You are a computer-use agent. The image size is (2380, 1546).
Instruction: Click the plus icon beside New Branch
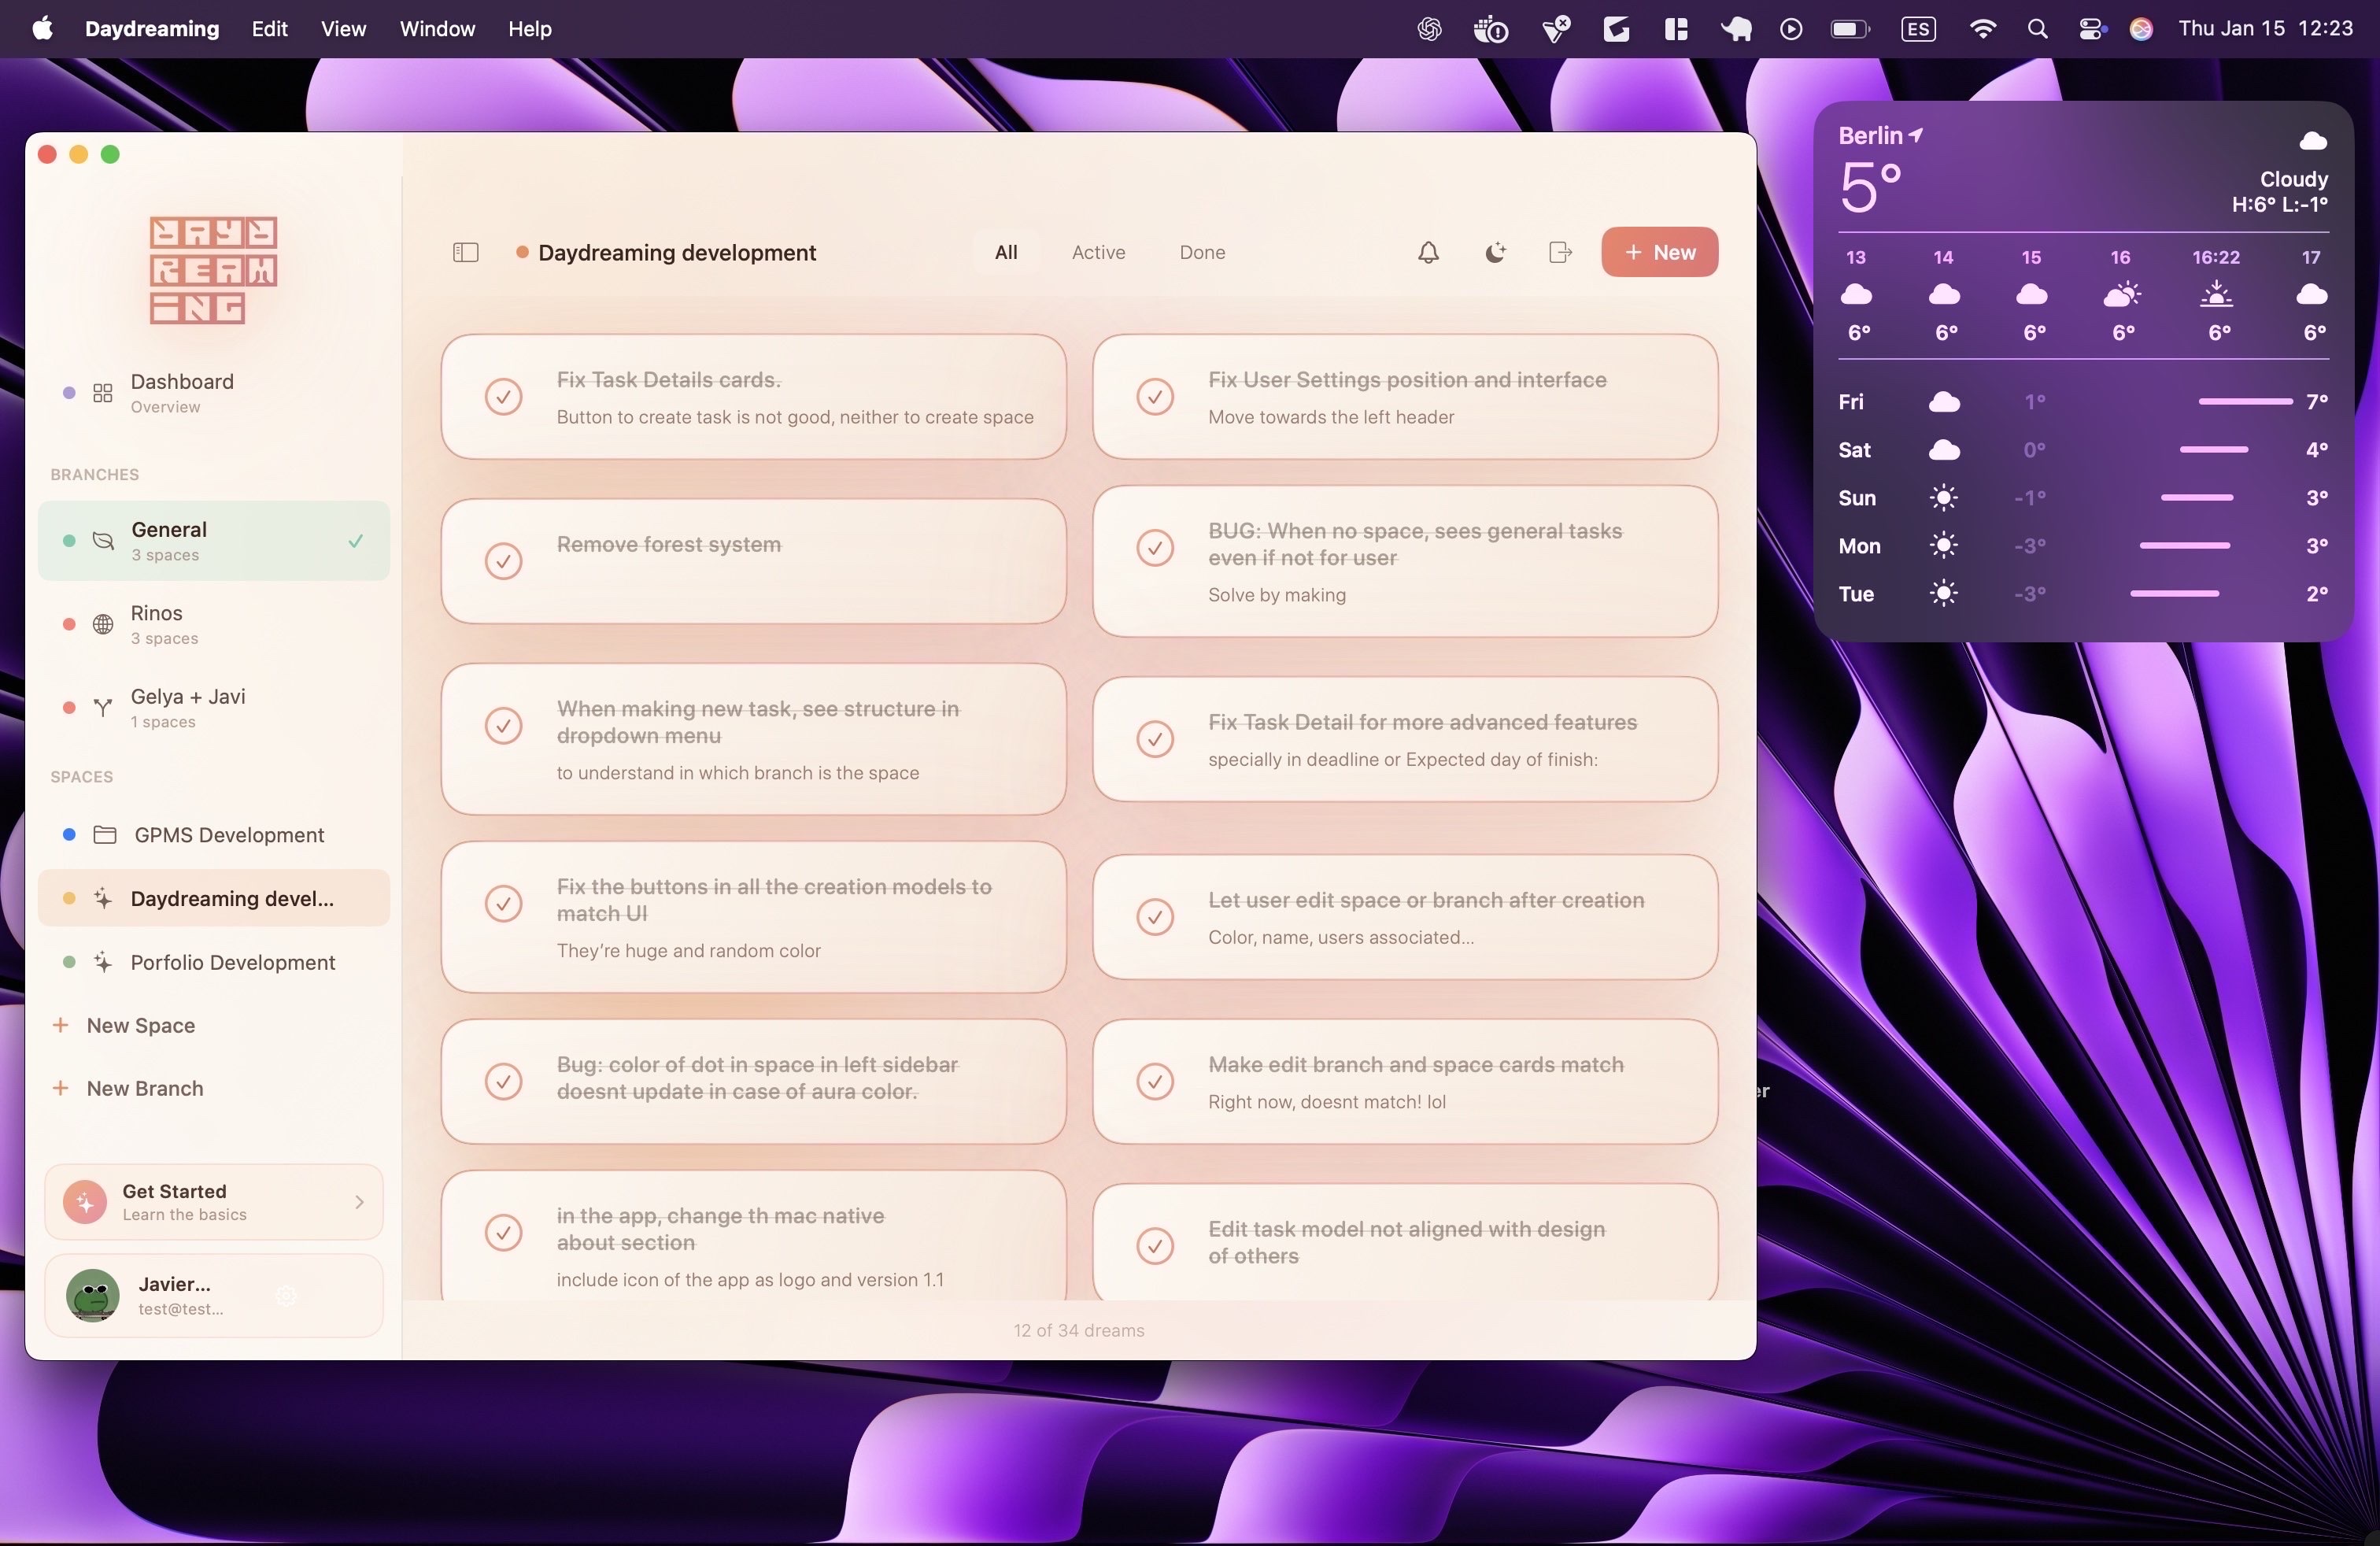click(x=60, y=1088)
